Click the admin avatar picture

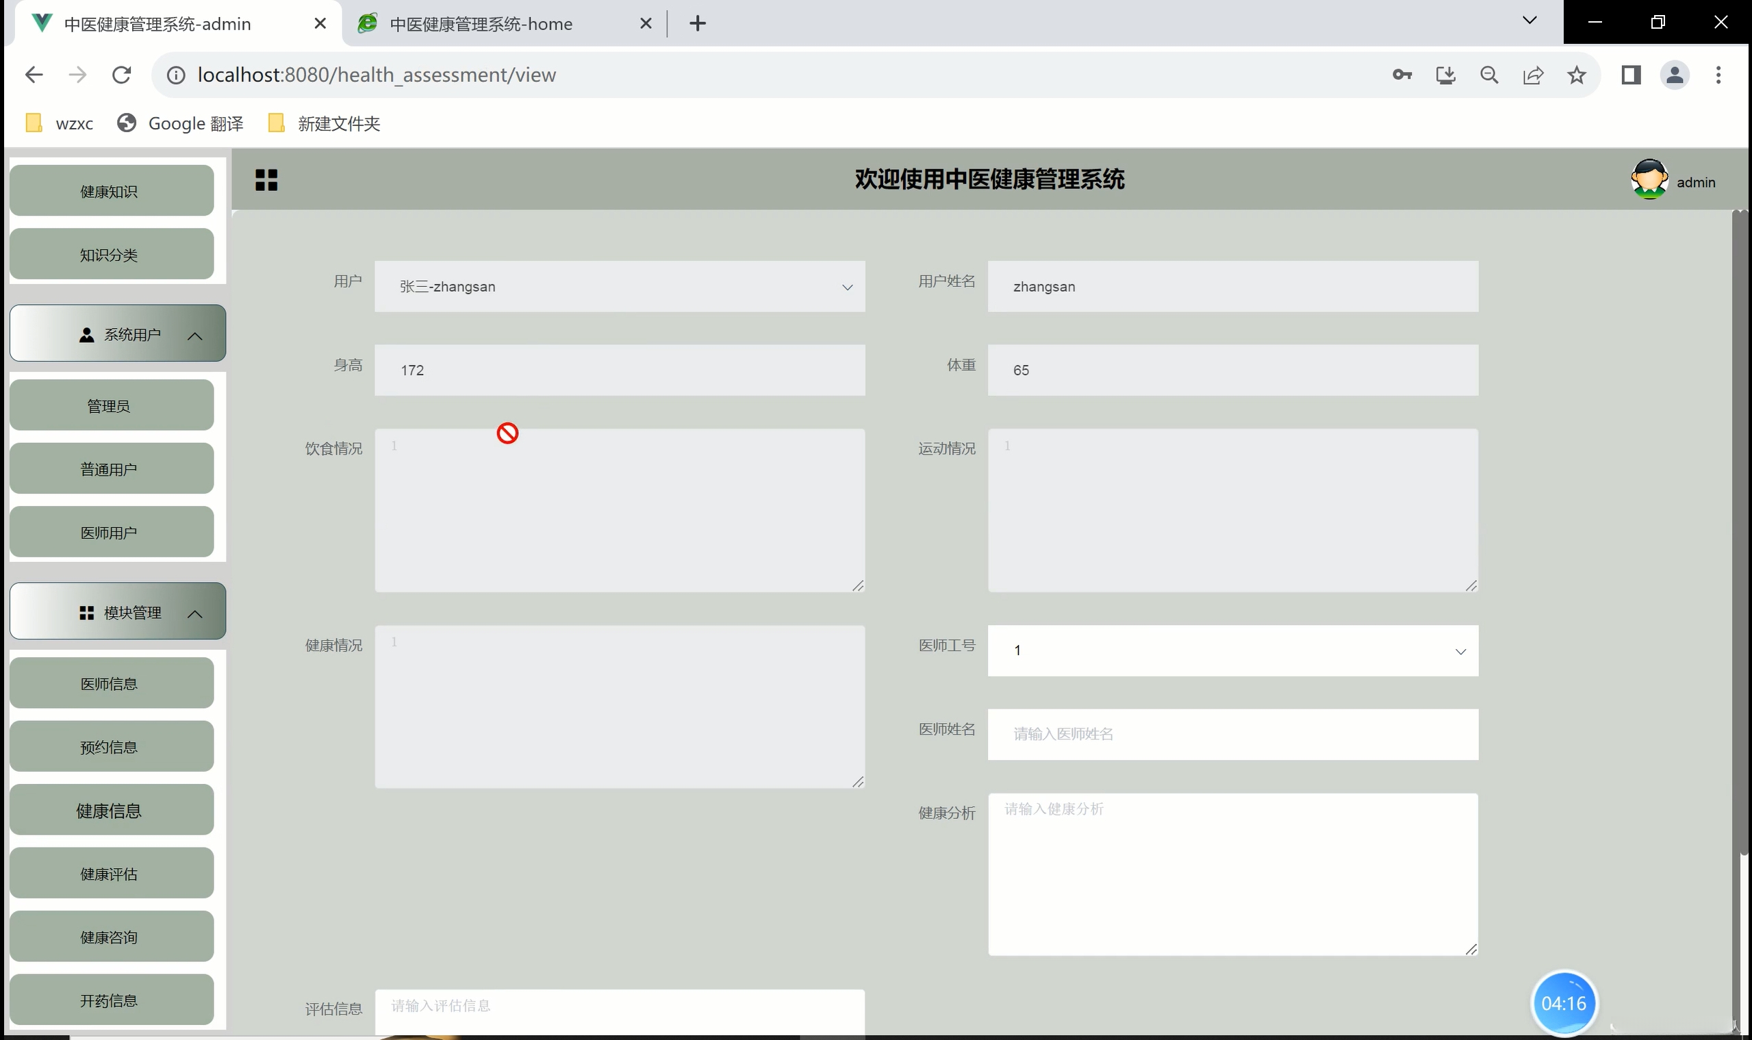pos(1649,179)
